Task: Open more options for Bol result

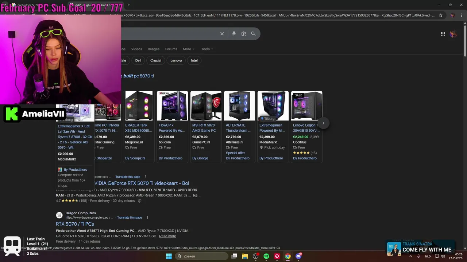Action: tap(145, 177)
